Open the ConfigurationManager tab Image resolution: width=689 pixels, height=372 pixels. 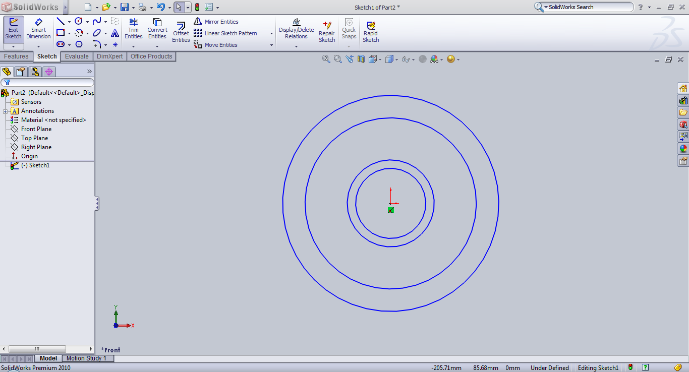click(x=34, y=71)
